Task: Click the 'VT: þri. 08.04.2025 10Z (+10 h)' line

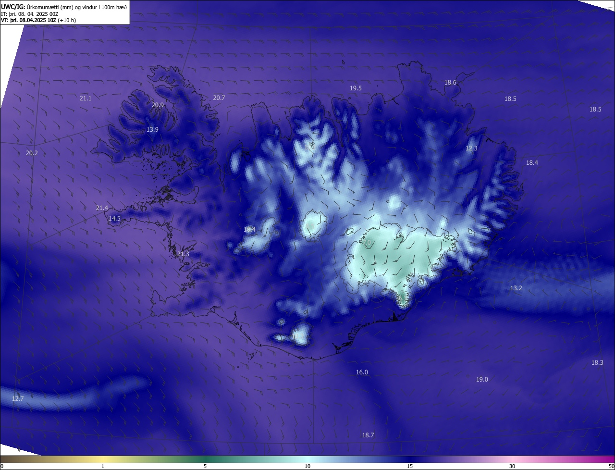Action: pyautogui.click(x=38, y=20)
